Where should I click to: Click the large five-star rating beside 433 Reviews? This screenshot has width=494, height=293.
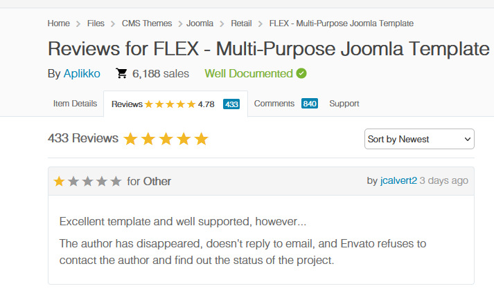pos(166,139)
